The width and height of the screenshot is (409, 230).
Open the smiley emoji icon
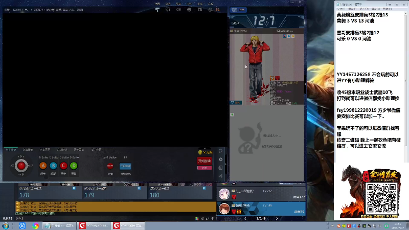189,10
